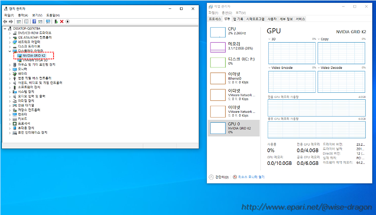The width and height of the screenshot is (376, 215).
Task: Expand the DVD/CD-ROM 드라이브 node
Action: [x=10, y=33]
